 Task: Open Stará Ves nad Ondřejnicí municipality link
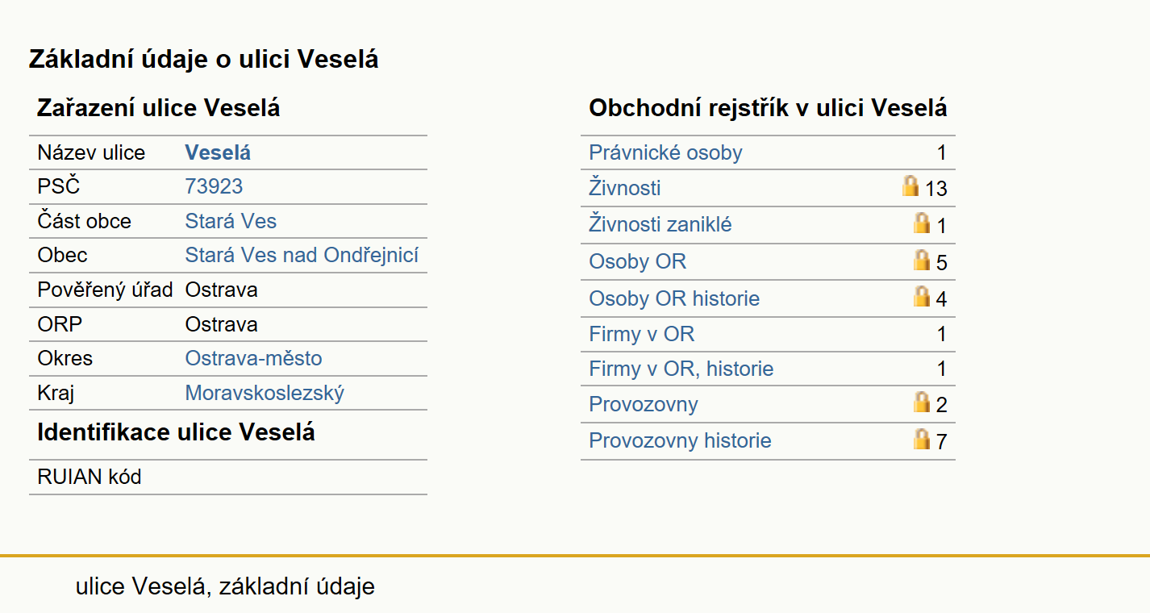pos(302,255)
